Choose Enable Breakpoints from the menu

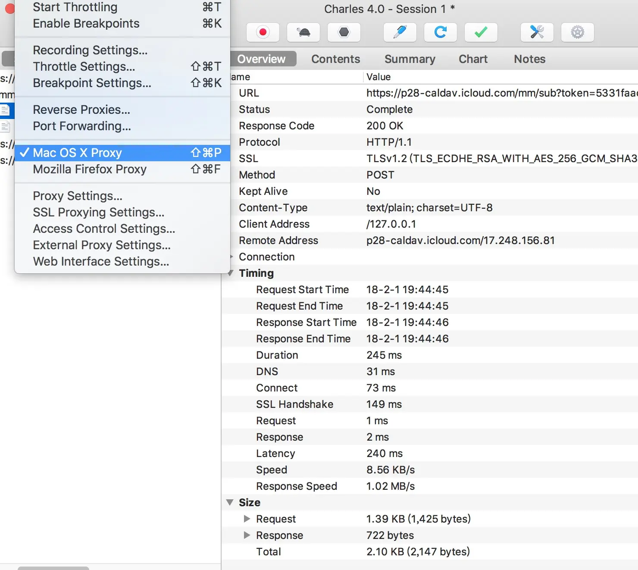[x=122, y=23]
